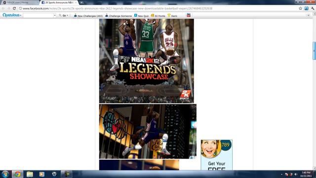
Task: Focus the Quizulous search box
Action: click(38, 15)
